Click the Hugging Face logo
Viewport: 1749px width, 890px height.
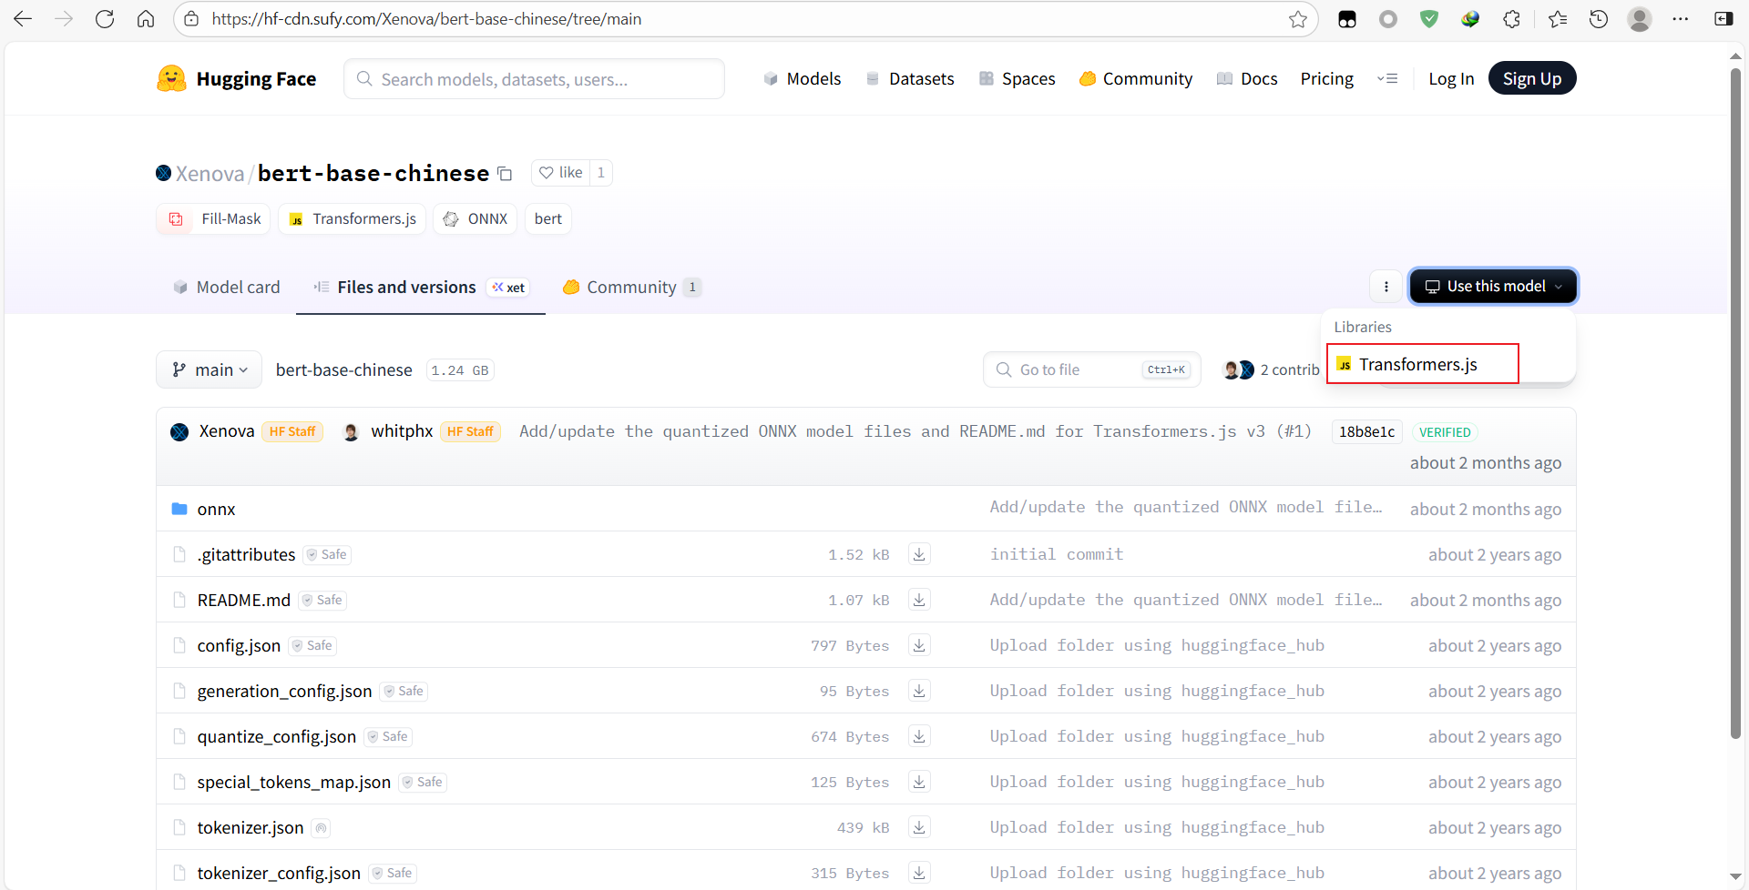click(236, 79)
